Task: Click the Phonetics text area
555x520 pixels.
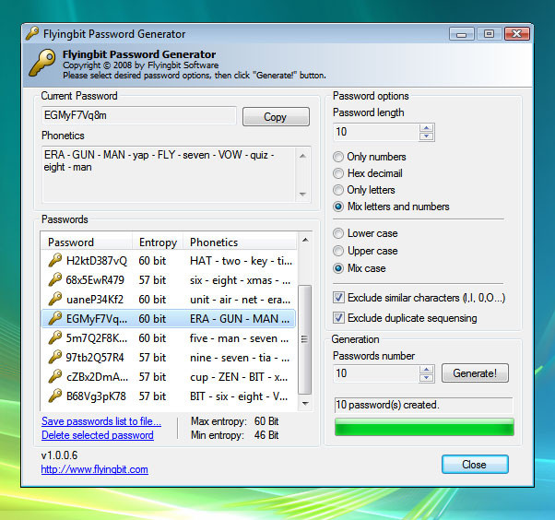Action: pos(170,174)
